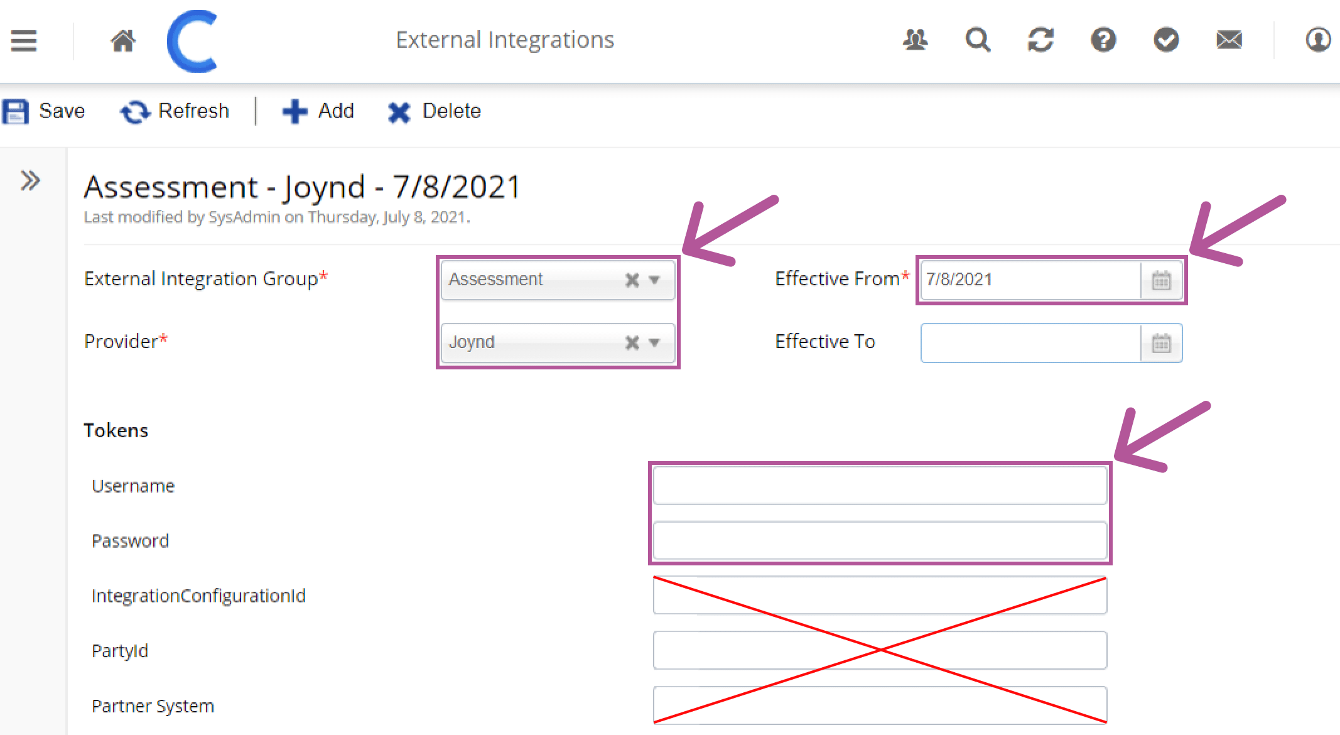Click the checkmark tasks icon
Image resolution: width=1340 pixels, height=735 pixels.
coord(1166,40)
